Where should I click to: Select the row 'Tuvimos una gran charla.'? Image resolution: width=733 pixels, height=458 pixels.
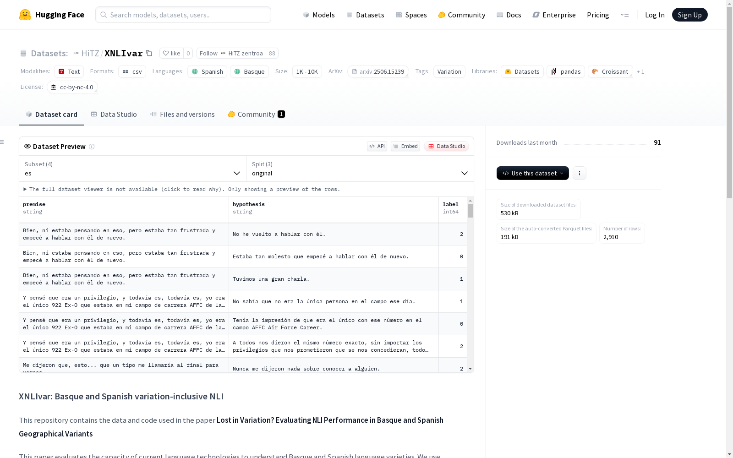click(243, 279)
